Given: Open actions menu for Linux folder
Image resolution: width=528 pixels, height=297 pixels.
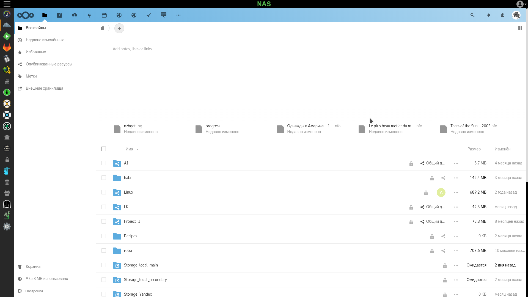Looking at the screenshot, I should pyautogui.click(x=456, y=193).
